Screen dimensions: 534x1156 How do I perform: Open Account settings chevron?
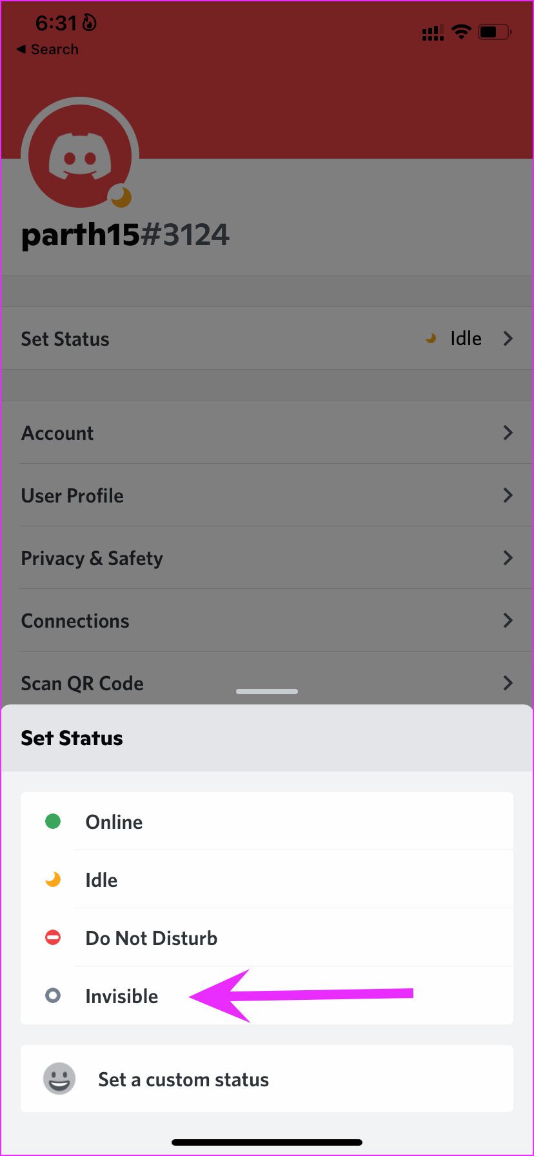(508, 432)
